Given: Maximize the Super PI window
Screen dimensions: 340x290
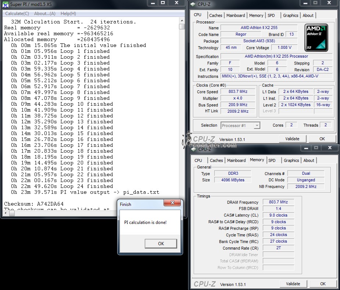Looking at the screenshot, I should pos(163,3).
